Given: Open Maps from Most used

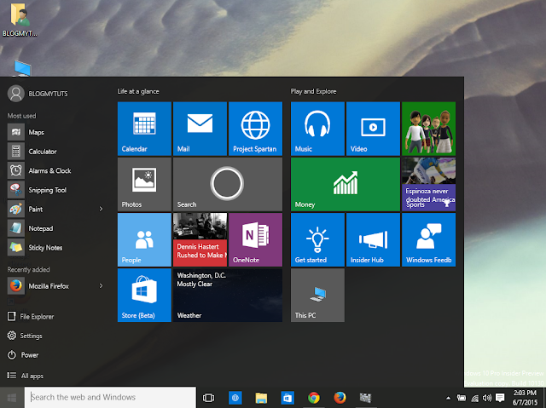Looking at the screenshot, I should coord(55,132).
